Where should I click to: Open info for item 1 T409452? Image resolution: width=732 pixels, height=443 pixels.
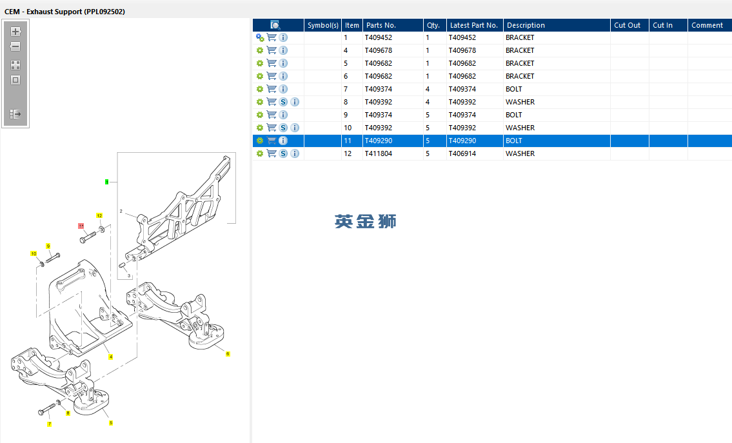pos(283,37)
